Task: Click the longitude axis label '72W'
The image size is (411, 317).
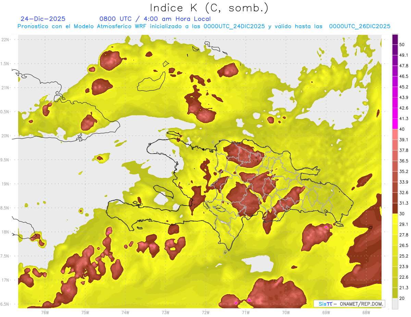Action: 206,312
